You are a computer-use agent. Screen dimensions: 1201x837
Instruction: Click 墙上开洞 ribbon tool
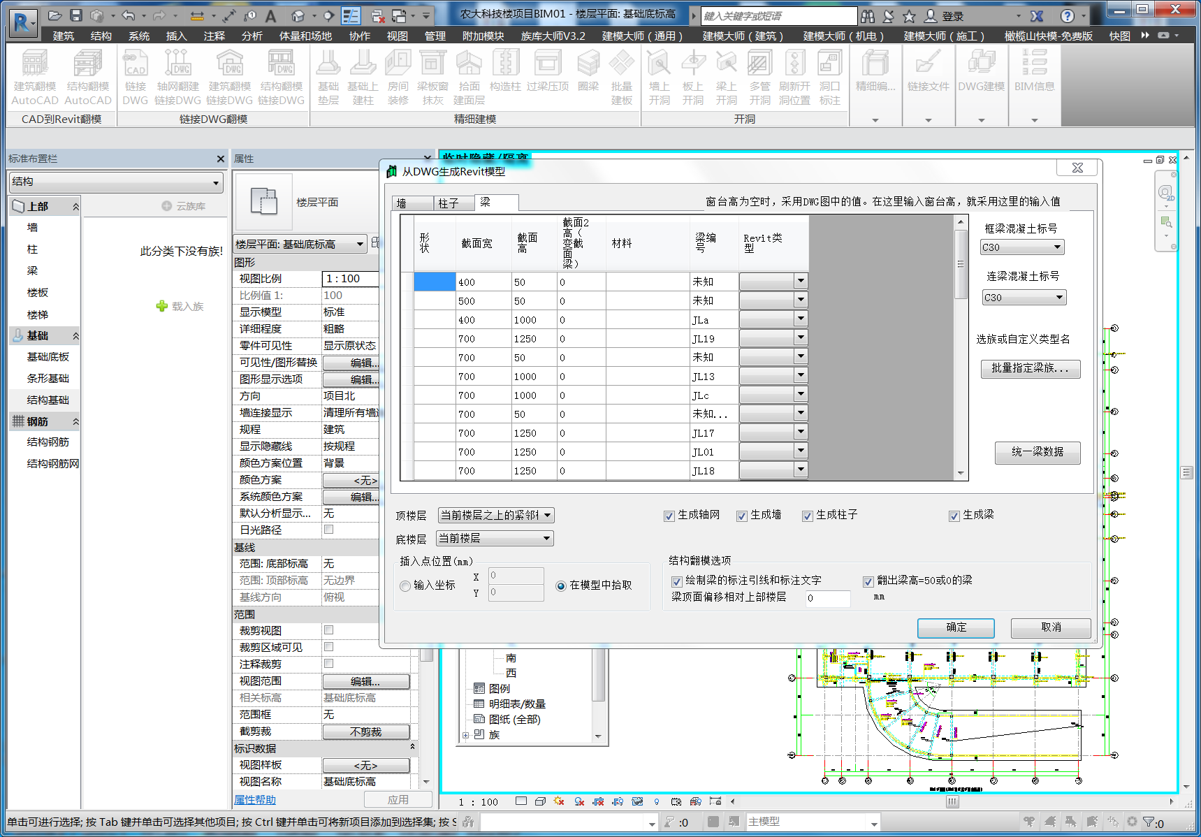pos(659,78)
